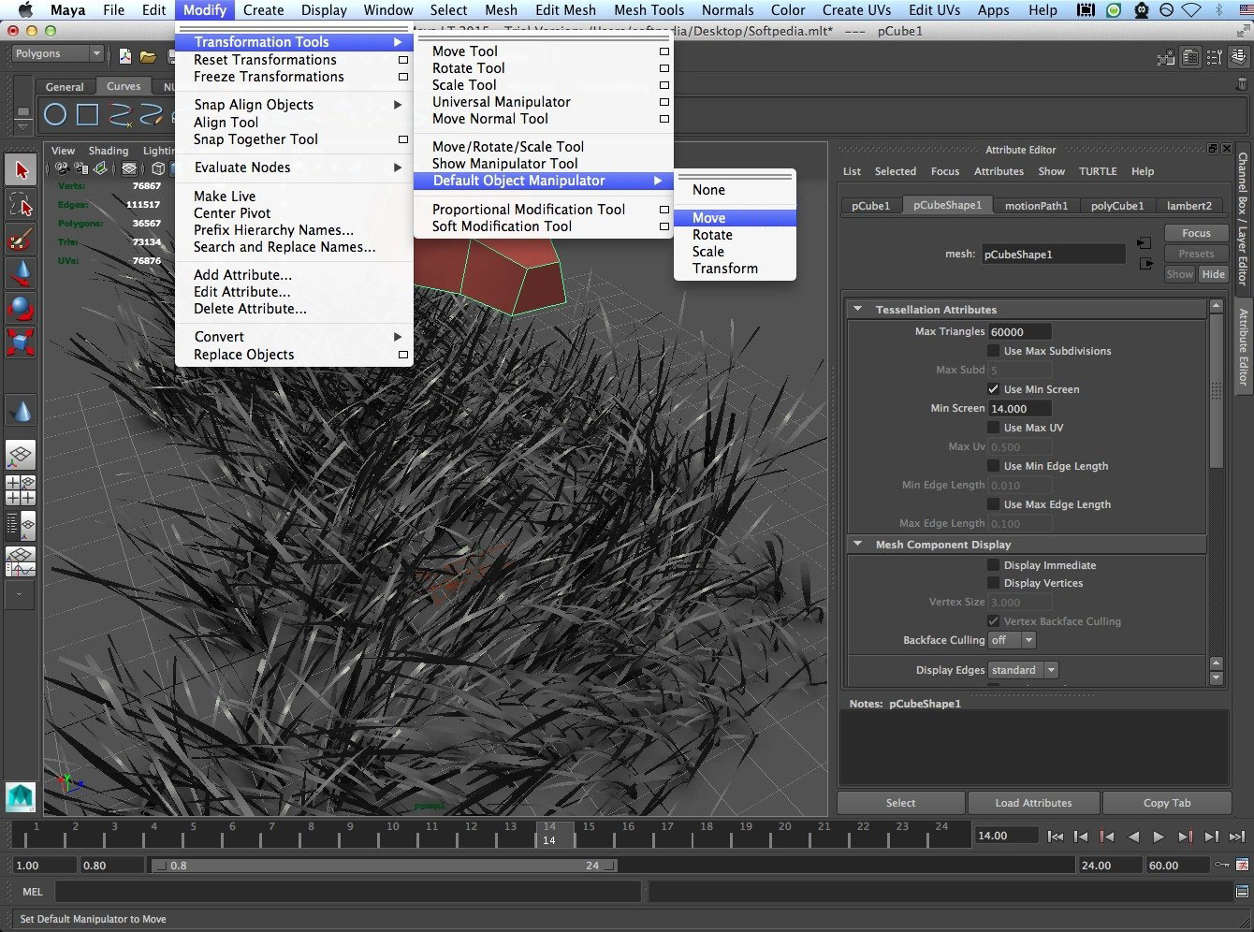1254x932 pixels.
Task: Click the Select button at bottom
Action: point(900,803)
